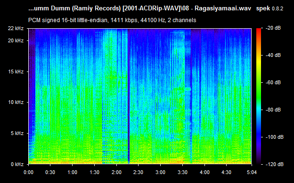The image size is (294, 183).
Task: Click the 3:00 time axis label
Action: (160, 172)
